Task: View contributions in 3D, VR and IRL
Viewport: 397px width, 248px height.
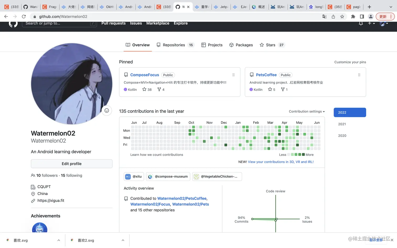Action: click(x=281, y=162)
